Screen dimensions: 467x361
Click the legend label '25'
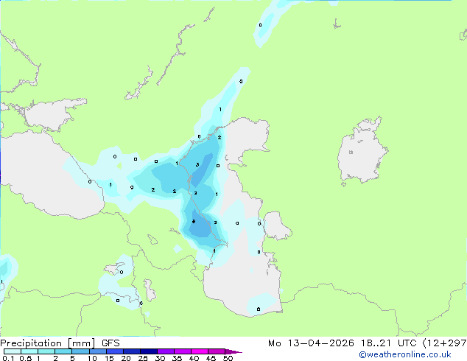tap(143, 358)
